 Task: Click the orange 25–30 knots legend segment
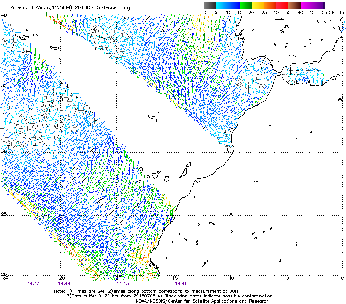click(x=270, y=6)
